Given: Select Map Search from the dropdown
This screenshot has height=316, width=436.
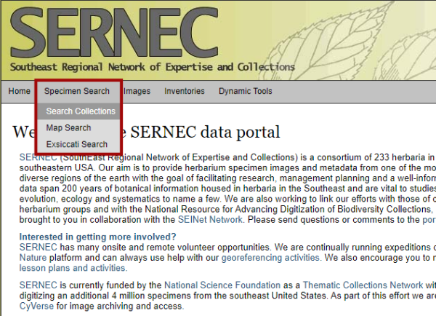Looking at the screenshot, I should coord(68,127).
